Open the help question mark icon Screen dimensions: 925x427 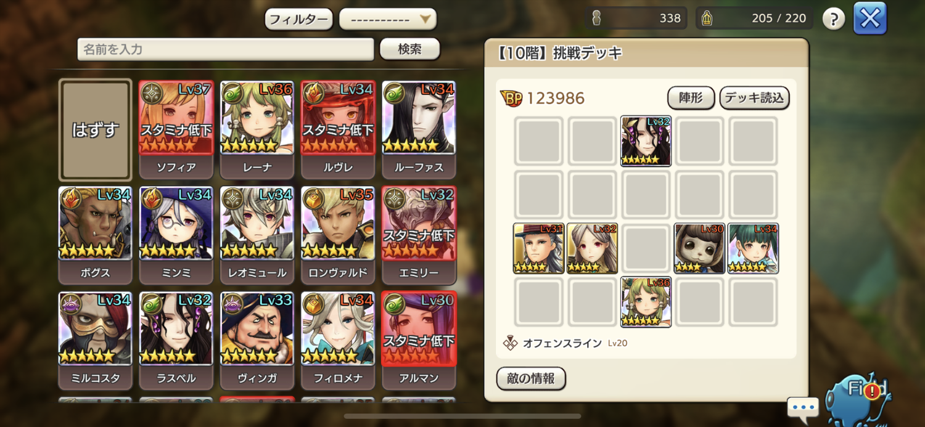tap(834, 18)
